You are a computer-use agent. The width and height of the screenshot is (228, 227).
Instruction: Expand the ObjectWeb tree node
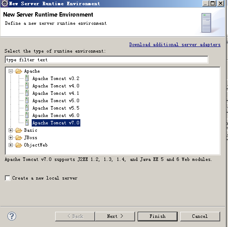[10, 145]
